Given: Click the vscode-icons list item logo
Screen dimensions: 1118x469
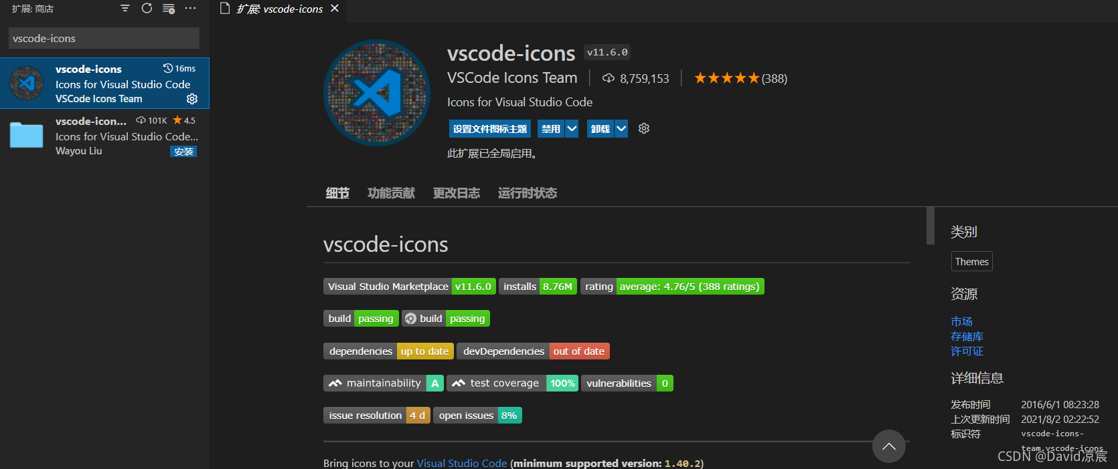Looking at the screenshot, I should (27, 83).
